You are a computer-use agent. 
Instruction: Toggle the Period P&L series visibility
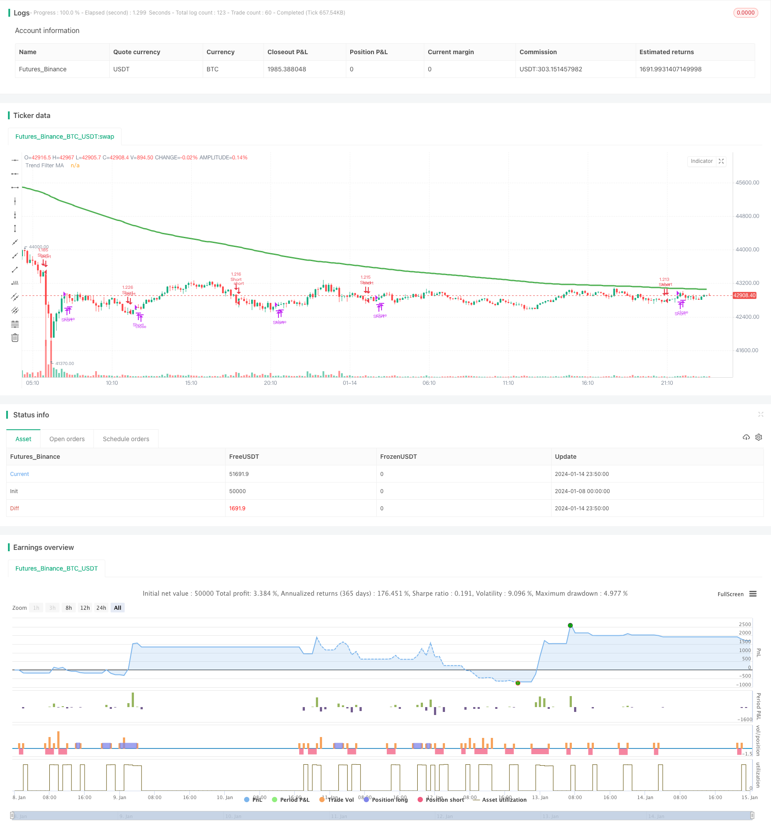(291, 800)
